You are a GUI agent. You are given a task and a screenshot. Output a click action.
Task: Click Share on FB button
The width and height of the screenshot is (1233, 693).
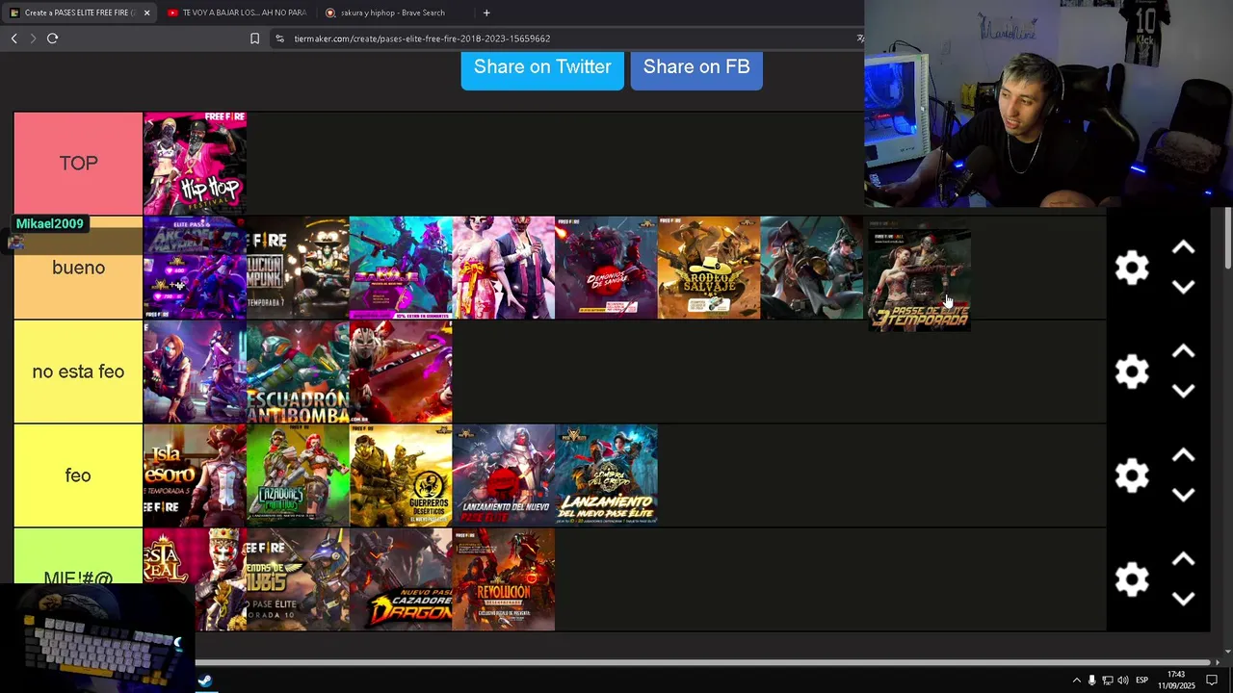(696, 67)
